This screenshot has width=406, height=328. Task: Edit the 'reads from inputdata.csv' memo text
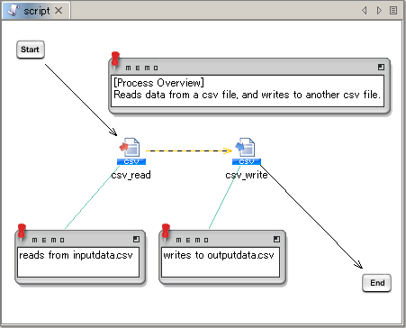coord(78,262)
